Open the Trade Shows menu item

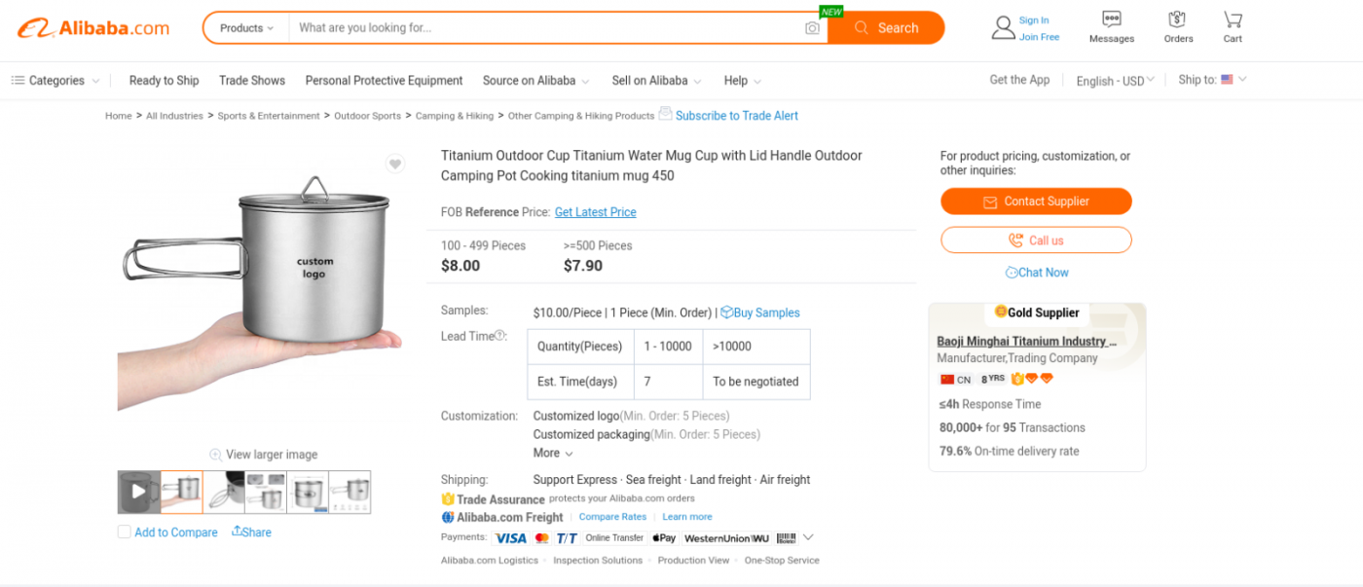(x=252, y=81)
